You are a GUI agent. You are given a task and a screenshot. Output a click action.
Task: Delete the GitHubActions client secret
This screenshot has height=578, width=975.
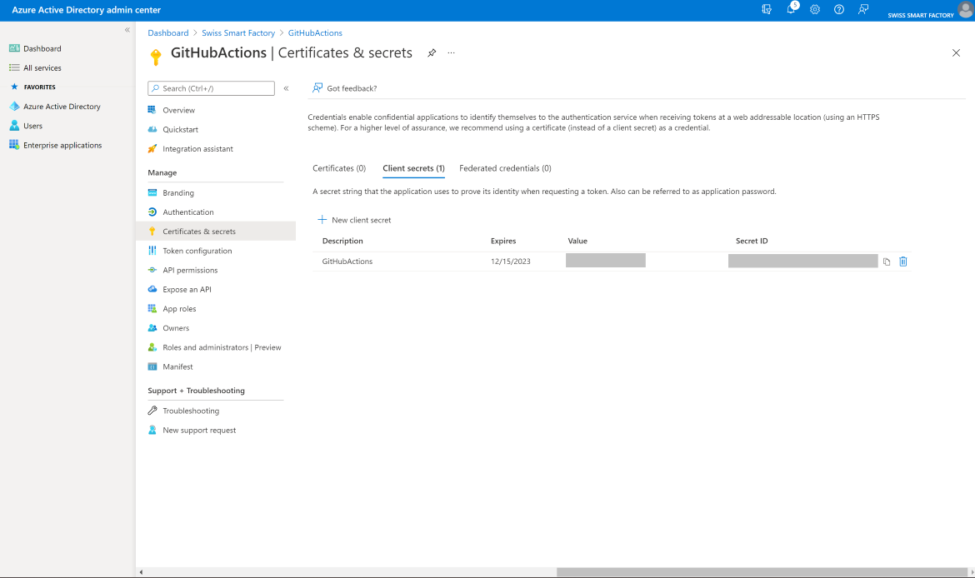pyautogui.click(x=902, y=262)
